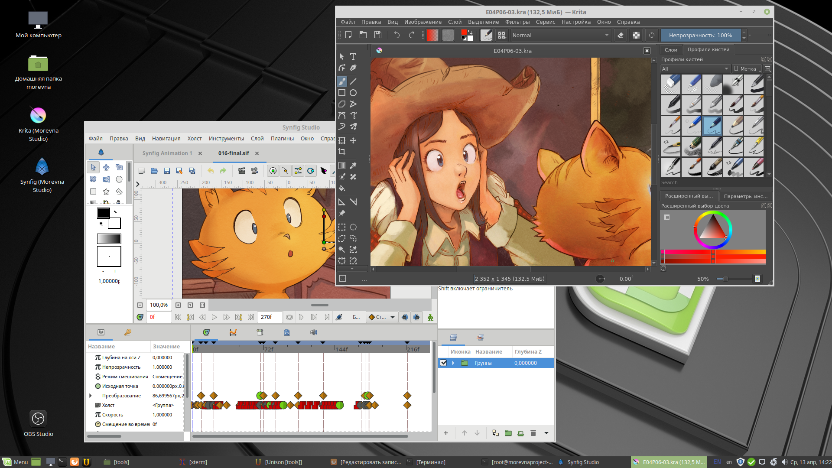Select the Contiguous (magic wand) Selection tool

point(342,250)
